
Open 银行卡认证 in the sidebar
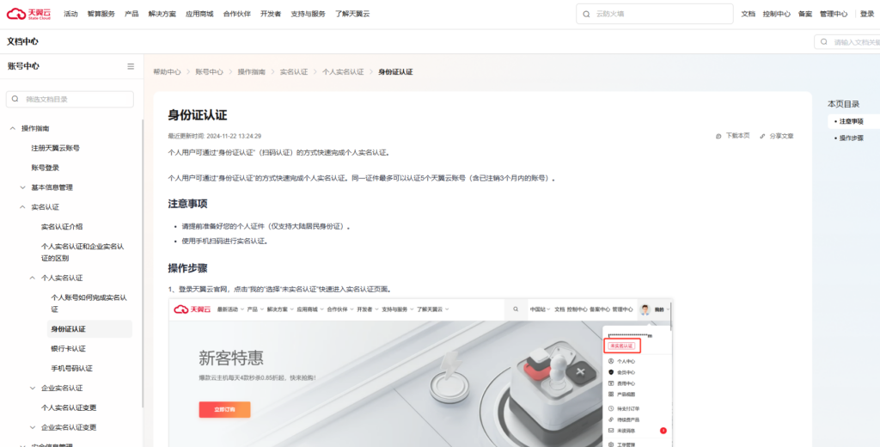coord(69,348)
